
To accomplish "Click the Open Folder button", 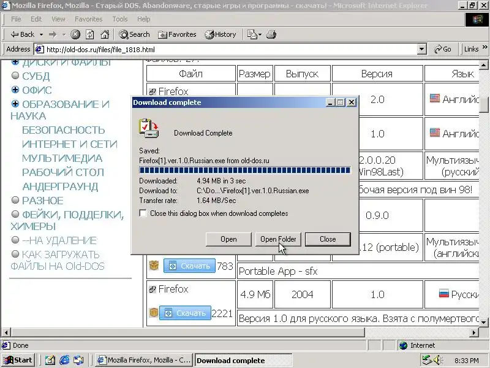I will pyautogui.click(x=278, y=239).
